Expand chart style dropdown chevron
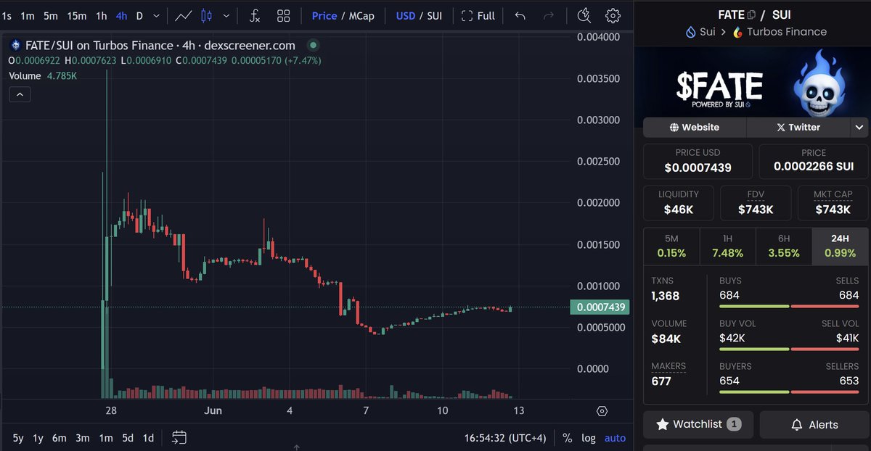871x451 pixels. pos(227,15)
